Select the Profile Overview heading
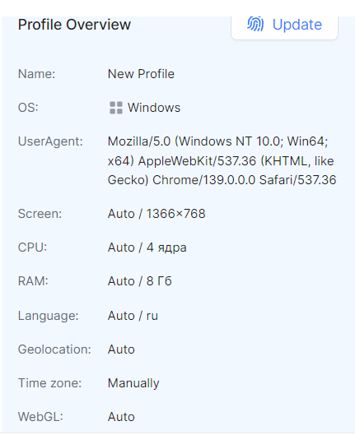This screenshot has height=435, width=355. [74, 25]
